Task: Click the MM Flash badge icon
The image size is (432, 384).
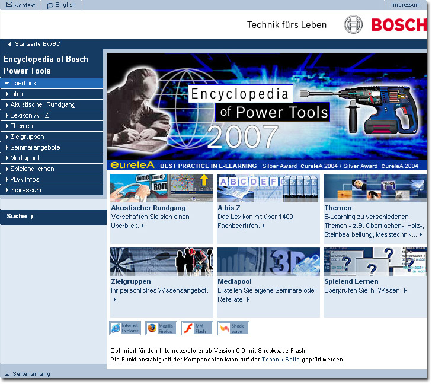Action: (x=197, y=328)
